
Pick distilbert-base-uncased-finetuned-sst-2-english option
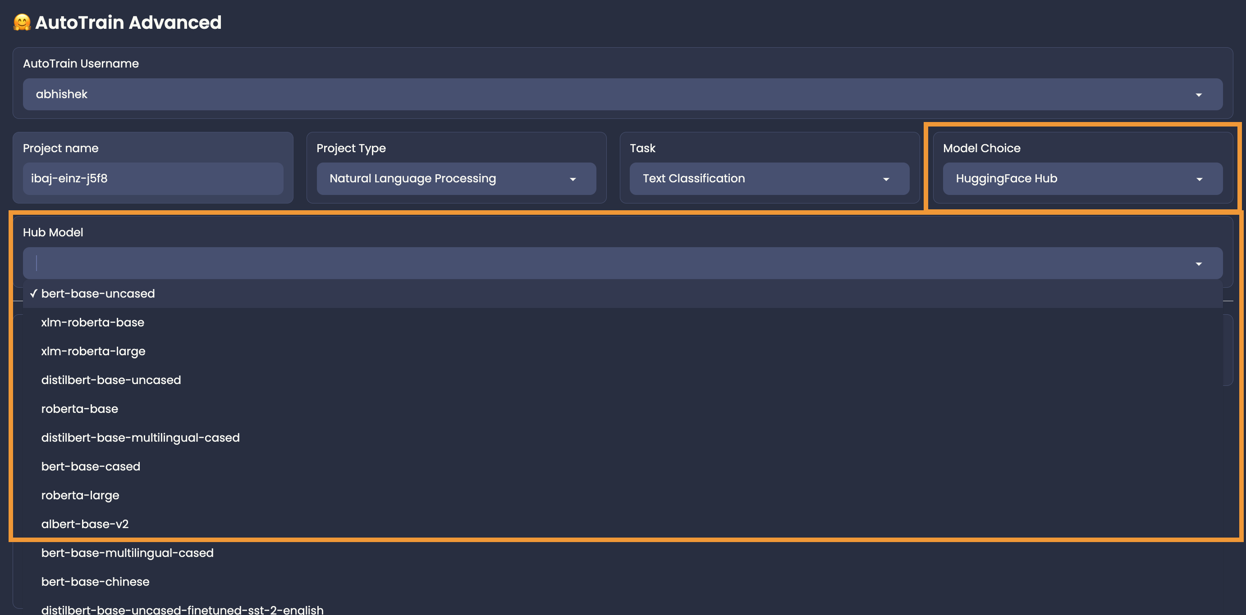182,609
